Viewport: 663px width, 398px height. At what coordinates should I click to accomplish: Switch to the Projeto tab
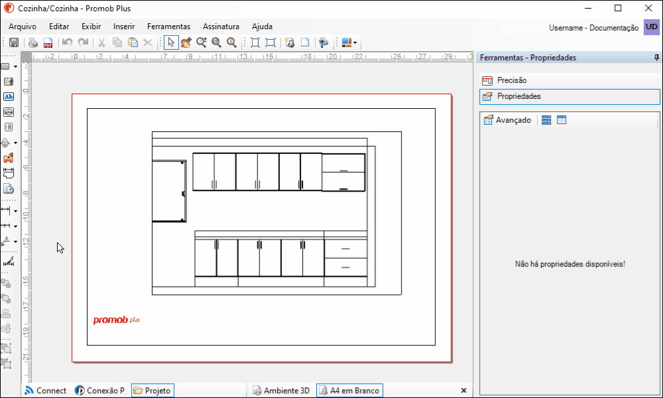pos(152,391)
